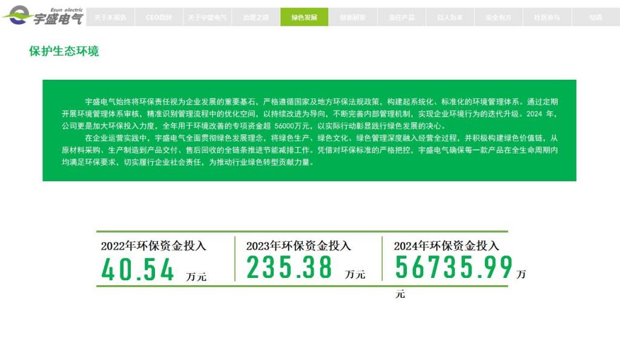This screenshot has width=620, height=348.
Task: Click the 2023年环保资金投入 label
Action: [x=298, y=246]
